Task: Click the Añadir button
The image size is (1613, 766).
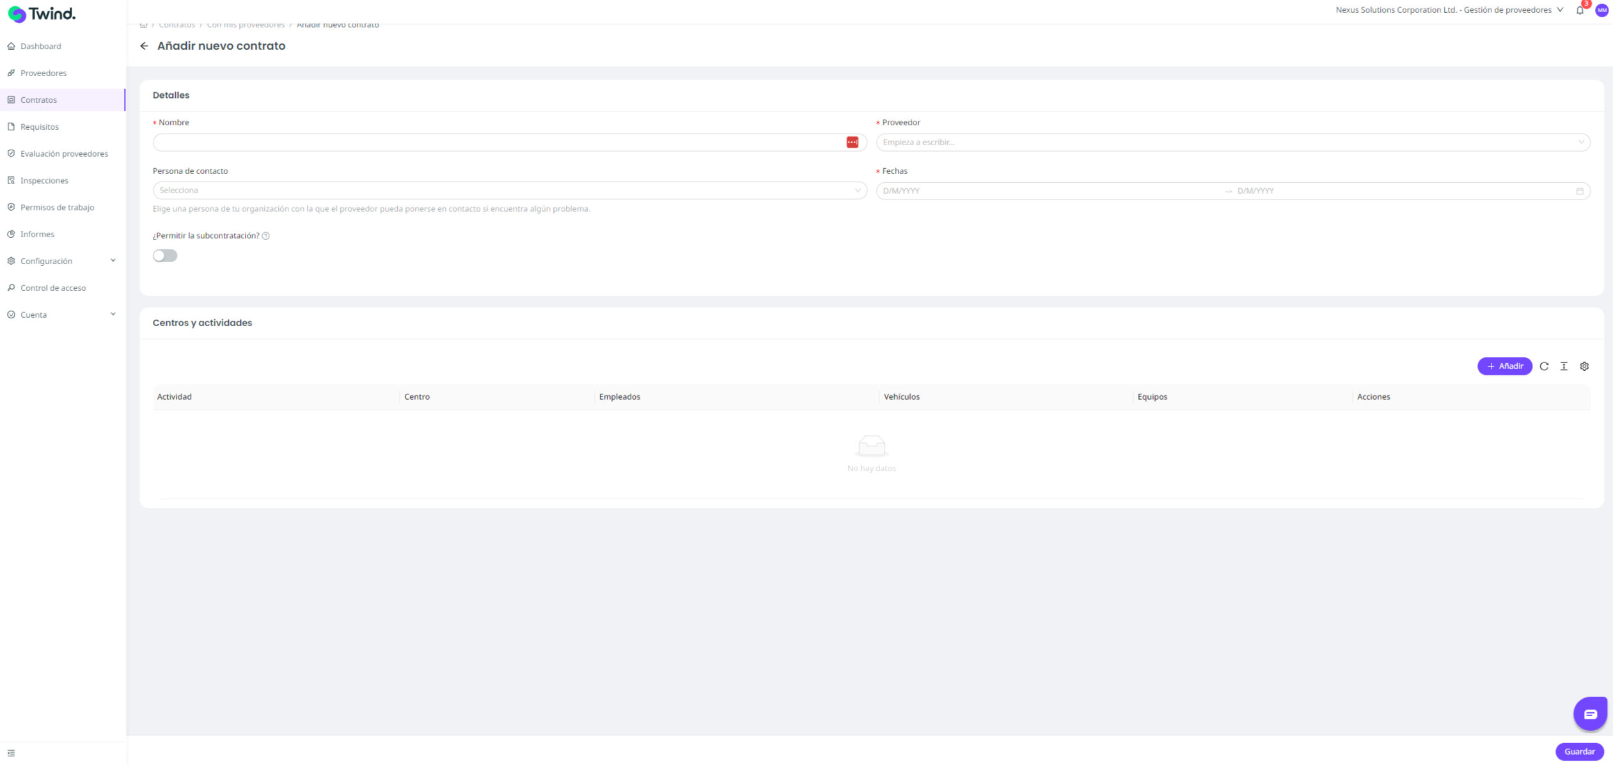Action: pyautogui.click(x=1504, y=366)
